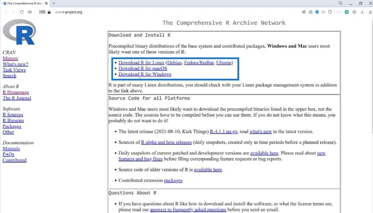Click the R logo image
This screenshot has height=213, width=373.
coord(19,32)
